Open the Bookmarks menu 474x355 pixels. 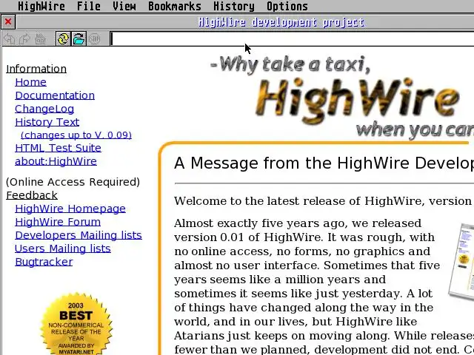click(x=175, y=6)
